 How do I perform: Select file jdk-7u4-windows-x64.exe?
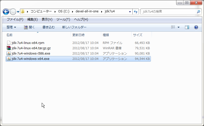(x=30, y=59)
